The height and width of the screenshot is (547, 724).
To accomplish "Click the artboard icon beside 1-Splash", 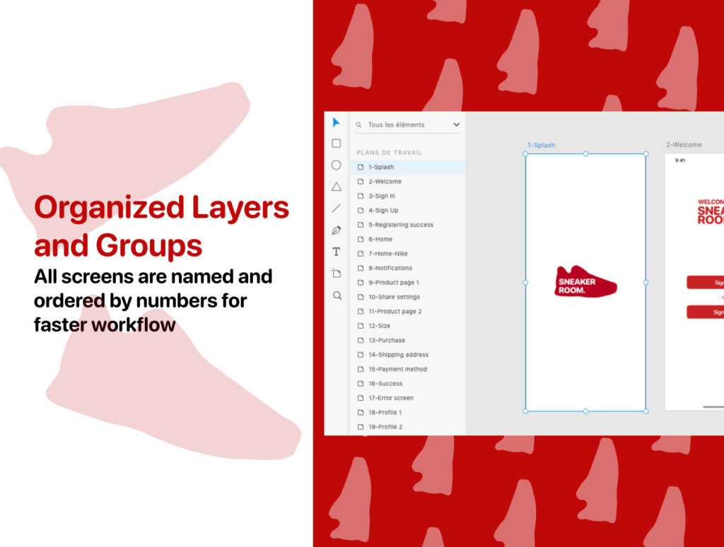I will click(361, 167).
